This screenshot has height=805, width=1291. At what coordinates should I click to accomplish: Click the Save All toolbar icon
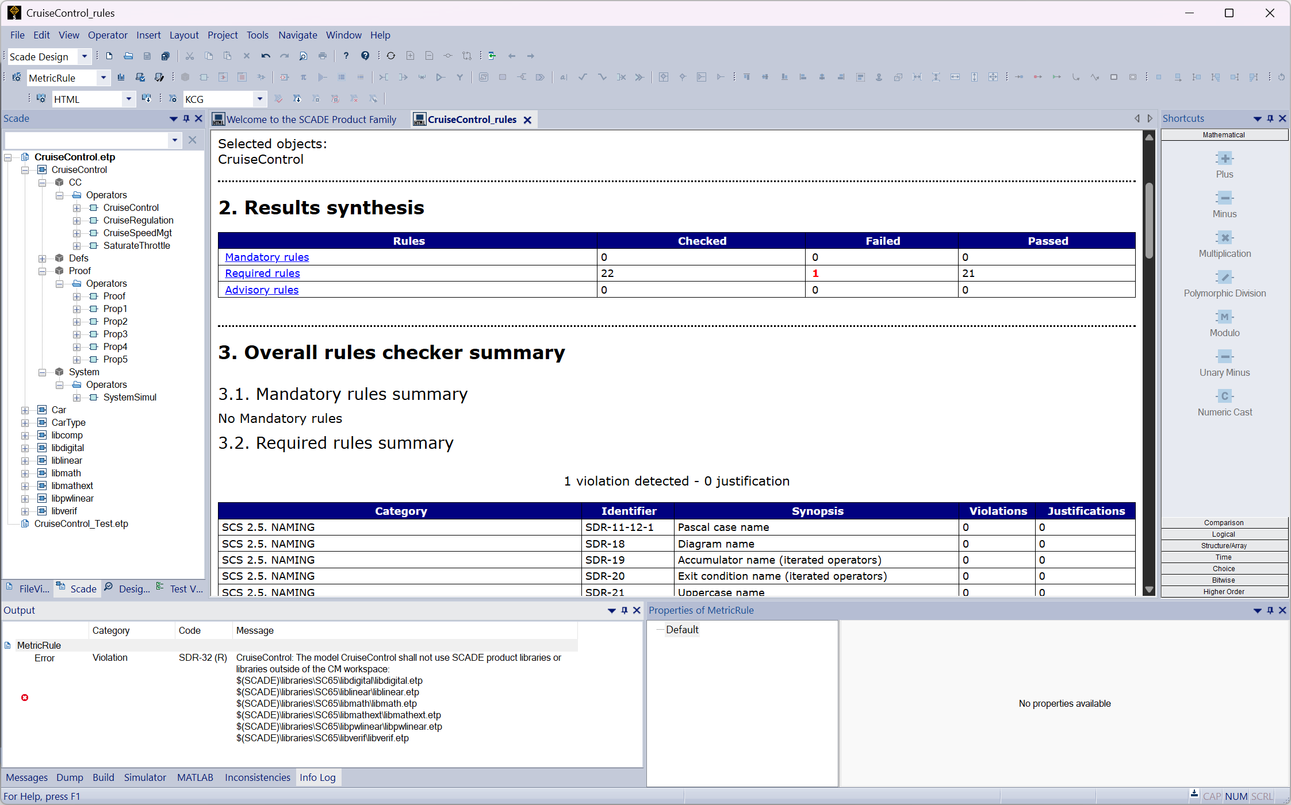pyautogui.click(x=166, y=56)
